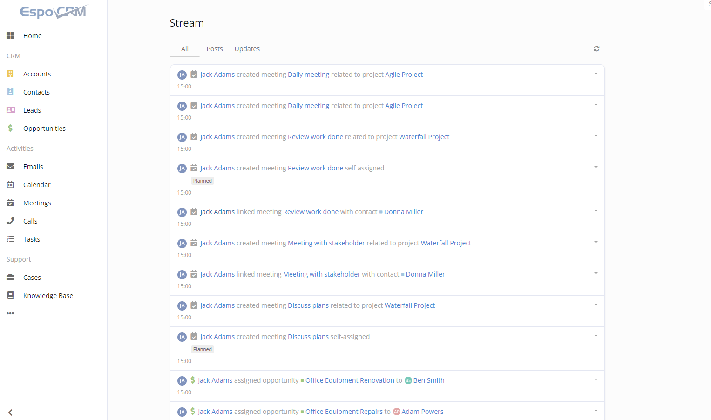This screenshot has width=711, height=420.
Task: Open Daily meeting link in second entry
Action: pos(308,106)
